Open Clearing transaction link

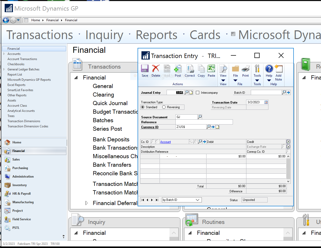[103, 95]
